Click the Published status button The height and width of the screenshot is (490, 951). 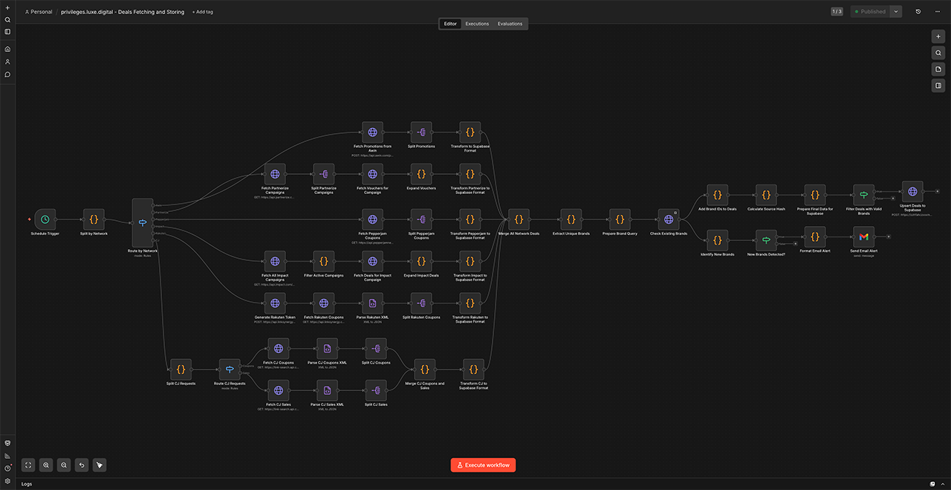(869, 12)
